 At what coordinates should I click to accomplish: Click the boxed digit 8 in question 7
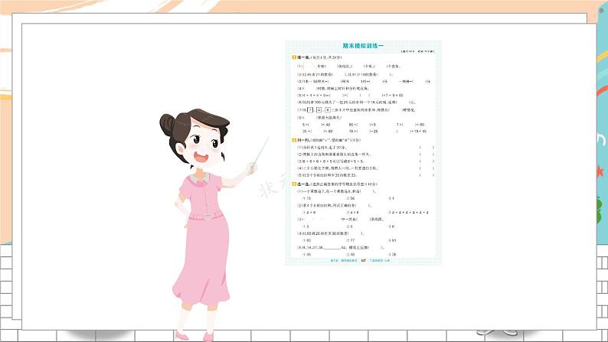tap(328, 109)
